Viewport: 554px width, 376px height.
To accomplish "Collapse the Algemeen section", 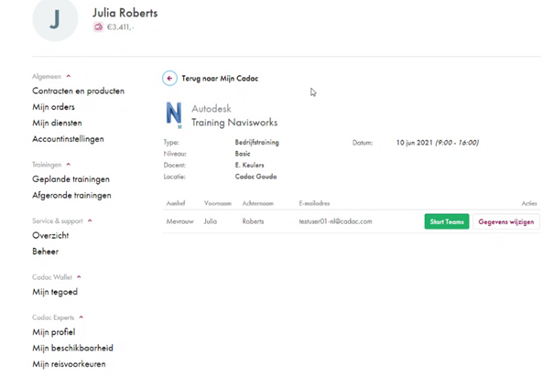I will (69, 76).
